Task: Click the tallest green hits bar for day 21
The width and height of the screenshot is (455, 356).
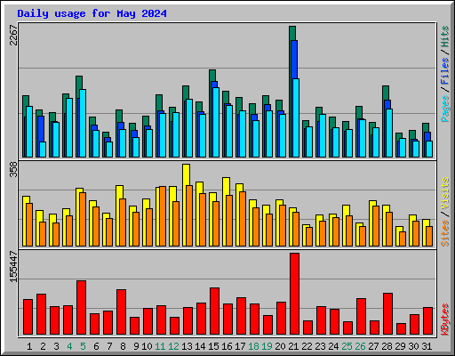Action: click(x=292, y=33)
